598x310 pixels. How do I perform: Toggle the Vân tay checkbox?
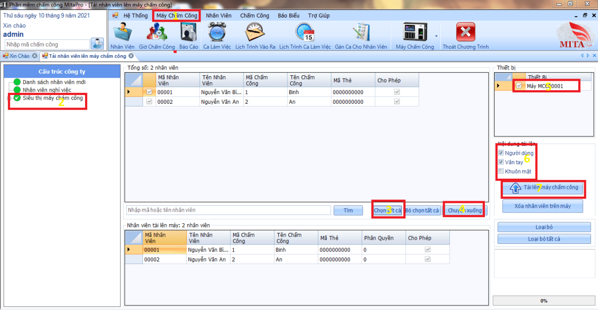point(501,162)
